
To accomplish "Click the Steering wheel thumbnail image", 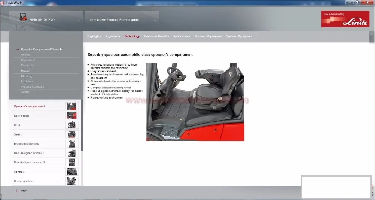I will 72,181.
